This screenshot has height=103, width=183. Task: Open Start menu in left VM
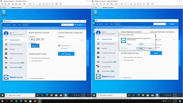coord(2,95)
